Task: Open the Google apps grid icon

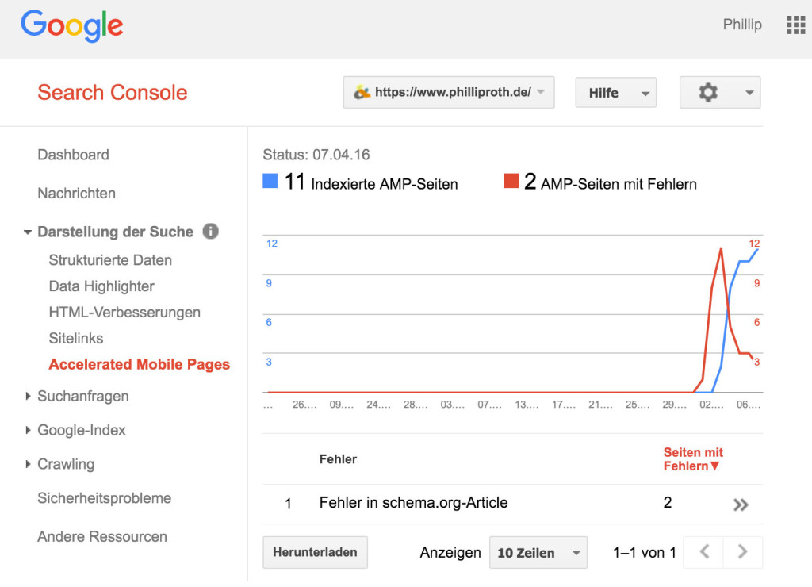Action: (x=795, y=25)
